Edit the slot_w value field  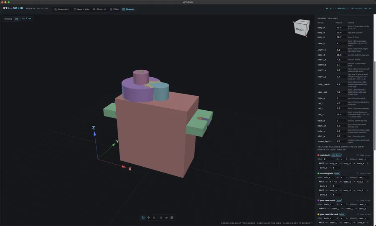click(340, 136)
